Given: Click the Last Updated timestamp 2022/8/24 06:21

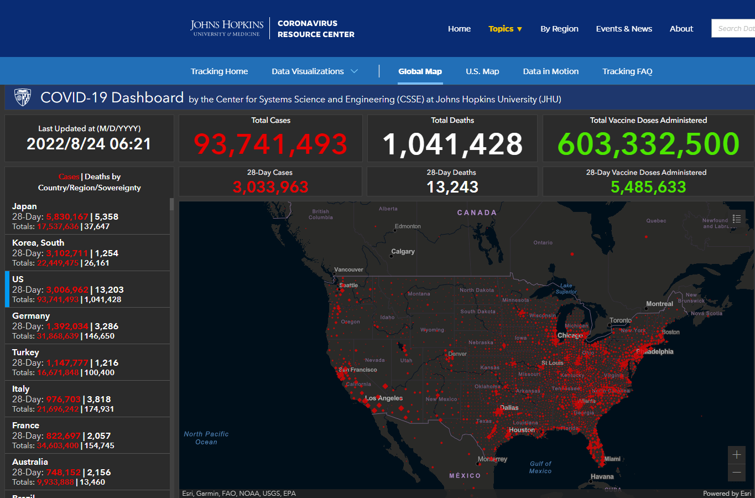Looking at the screenshot, I should [89, 144].
